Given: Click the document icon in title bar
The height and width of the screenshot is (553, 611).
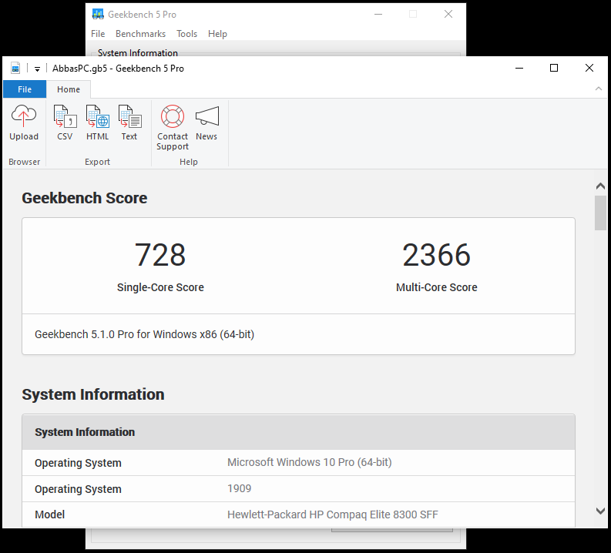Looking at the screenshot, I should pyautogui.click(x=15, y=69).
